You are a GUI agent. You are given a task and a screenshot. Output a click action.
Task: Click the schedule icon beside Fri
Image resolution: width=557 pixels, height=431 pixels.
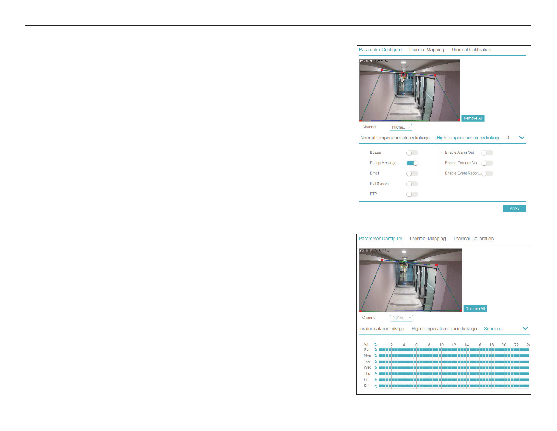376,380
